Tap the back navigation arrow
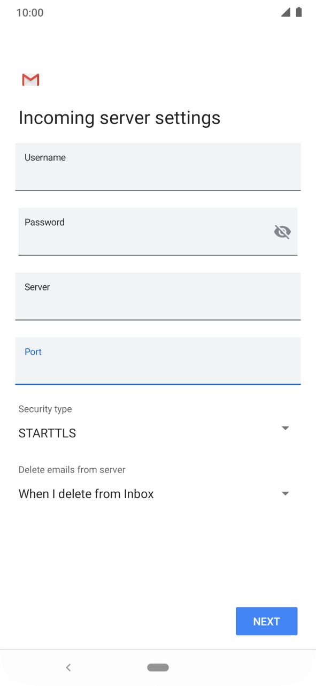Viewport: 316px width, 686px height. point(68,667)
